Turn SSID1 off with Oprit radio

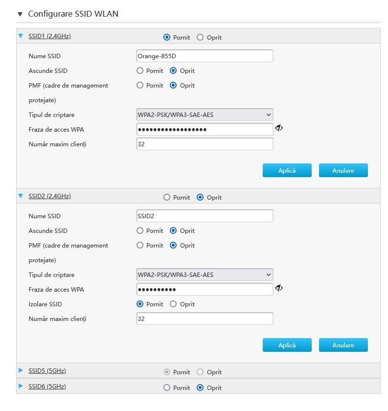(200, 37)
